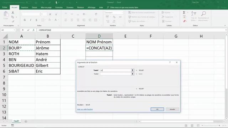Open Mettre sous forme de tableau dropdown
The height and width of the screenshot is (128, 228).
point(142,17)
